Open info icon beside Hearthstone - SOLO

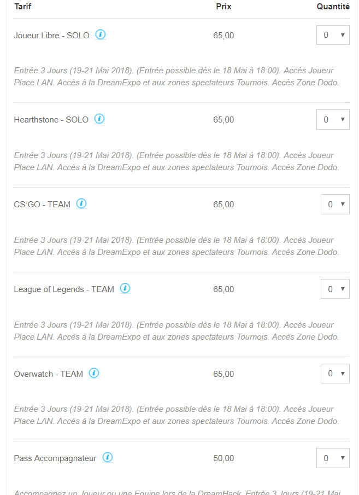click(99, 119)
